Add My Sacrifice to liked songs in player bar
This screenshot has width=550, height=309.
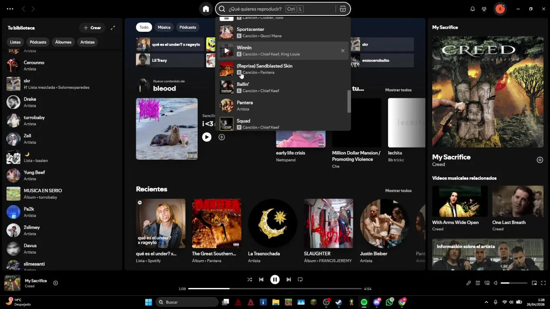pos(55,283)
